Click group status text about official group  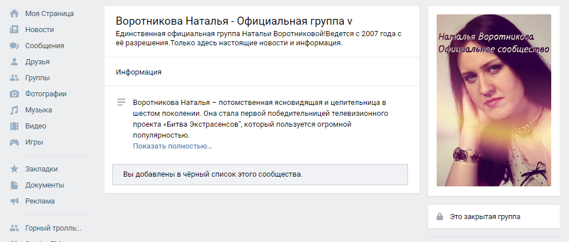click(258, 38)
